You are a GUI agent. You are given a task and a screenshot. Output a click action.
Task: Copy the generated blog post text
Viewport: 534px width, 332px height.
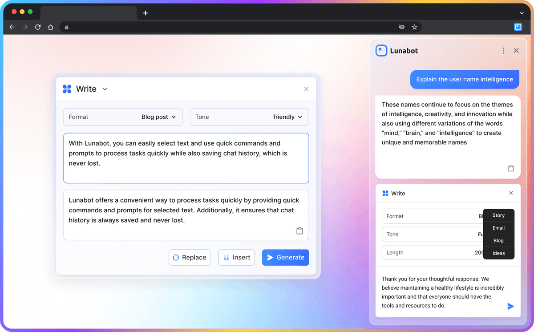click(299, 231)
